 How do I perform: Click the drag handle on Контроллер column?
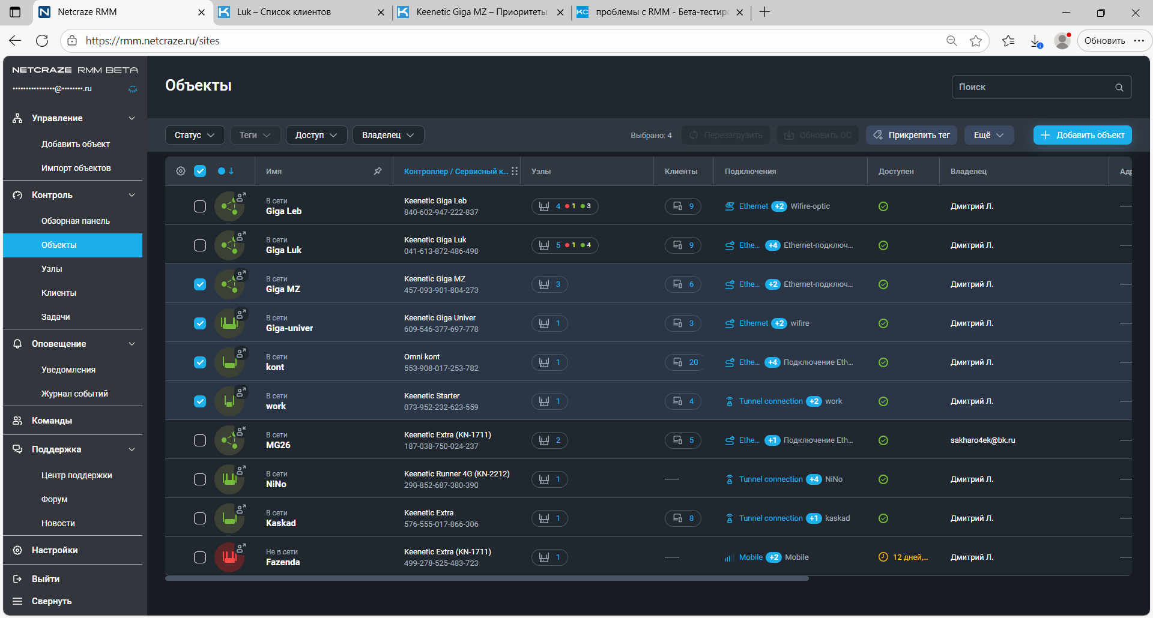(515, 171)
